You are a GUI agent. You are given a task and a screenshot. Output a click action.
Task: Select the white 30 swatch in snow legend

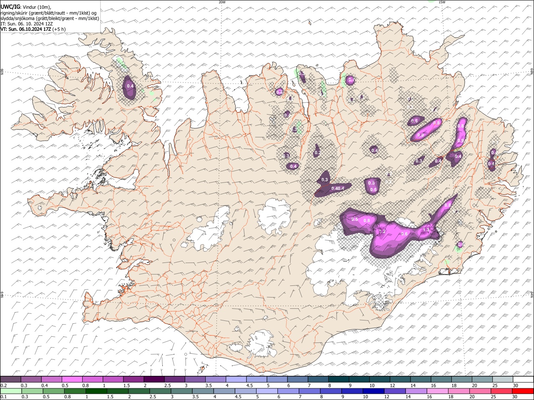point(523,380)
